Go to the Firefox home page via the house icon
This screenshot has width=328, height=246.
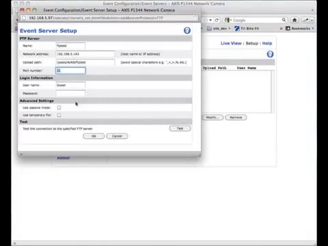point(295,20)
